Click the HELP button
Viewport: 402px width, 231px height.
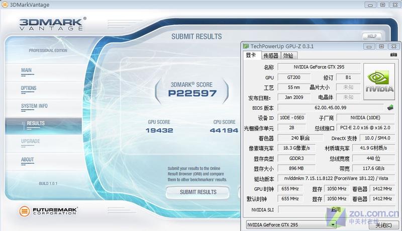(372, 36)
